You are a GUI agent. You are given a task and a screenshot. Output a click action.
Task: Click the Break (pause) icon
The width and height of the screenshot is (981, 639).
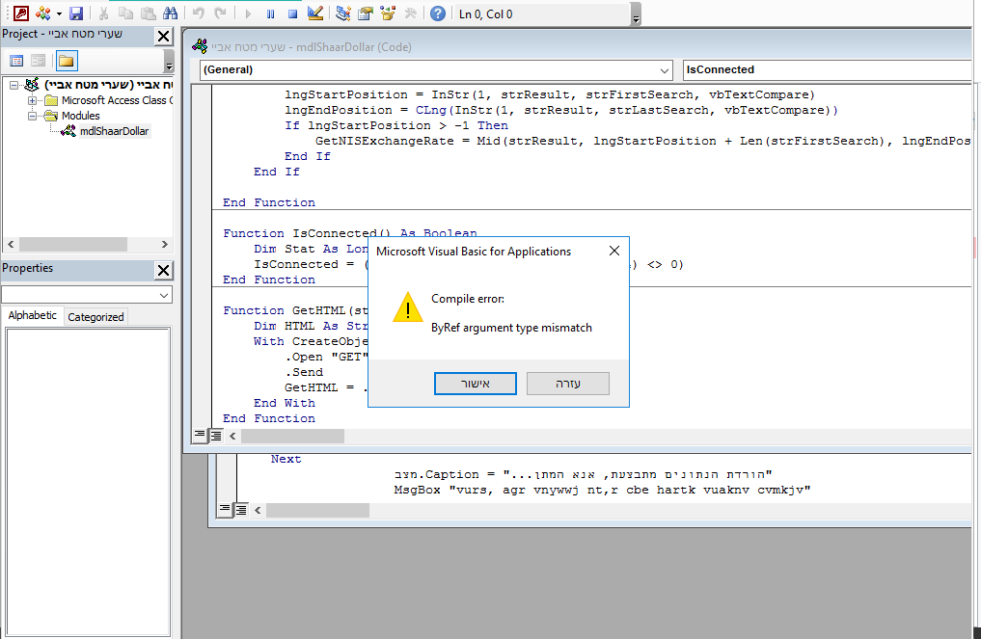coord(270,13)
